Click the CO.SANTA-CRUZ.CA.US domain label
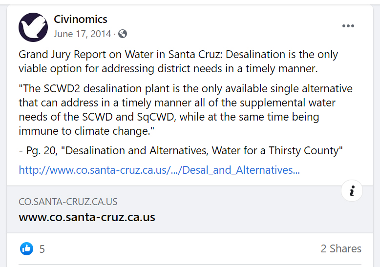 pos(68,202)
